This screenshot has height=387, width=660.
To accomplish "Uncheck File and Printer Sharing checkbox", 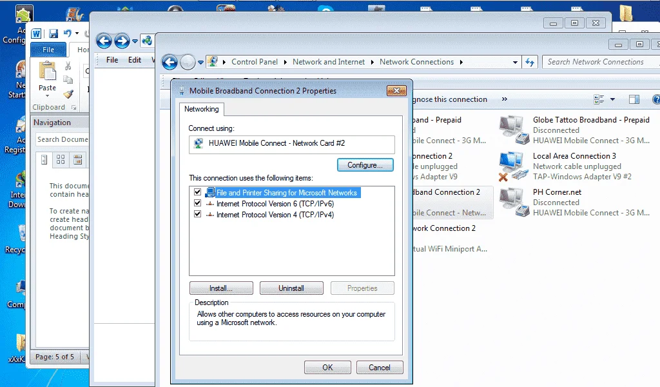I will click(197, 192).
